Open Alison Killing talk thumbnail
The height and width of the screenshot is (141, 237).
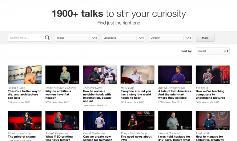point(25,75)
